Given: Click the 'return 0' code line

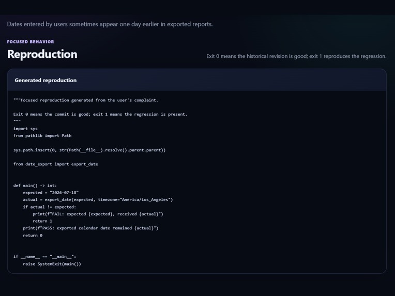Looking at the screenshot, I should click(33, 236).
